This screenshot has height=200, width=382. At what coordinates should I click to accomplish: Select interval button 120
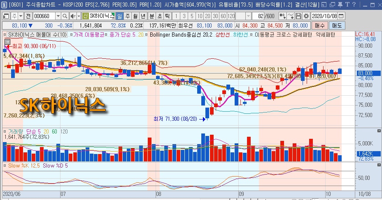point(231,16)
